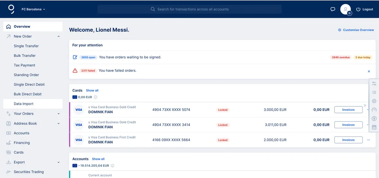Open the list icon in side toolbar
Image resolution: width=379 pixels, height=178 pixels.
[x=374, y=92]
